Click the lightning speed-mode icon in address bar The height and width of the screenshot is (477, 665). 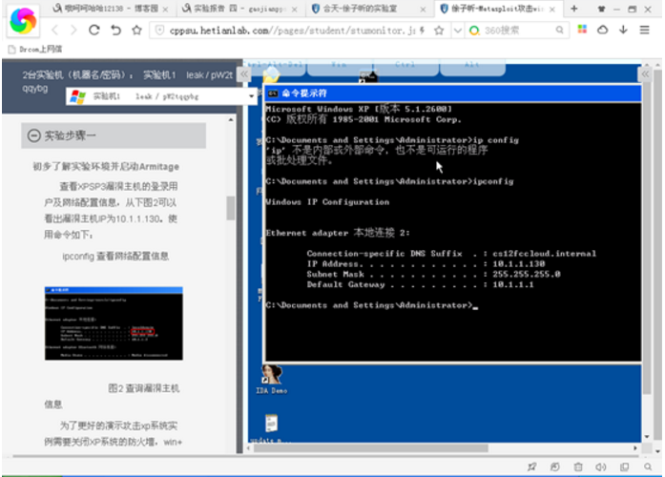[x=422, y=31]
